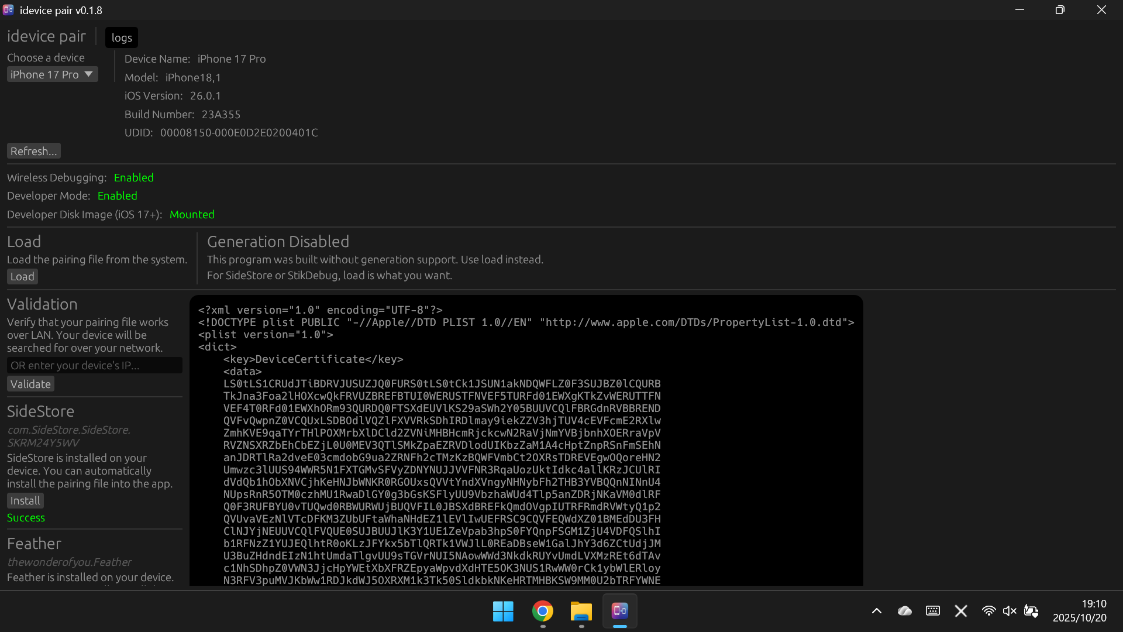Image resolution: width=1123 pixels, height=632 pixels.
Task: Open the iPhone 17 Pro device dropdown
Action: click(44, 74)
